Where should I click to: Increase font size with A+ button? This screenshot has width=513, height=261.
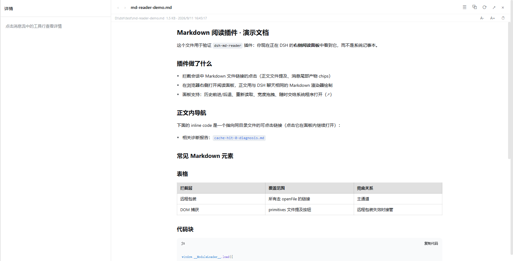coord(493,18)
